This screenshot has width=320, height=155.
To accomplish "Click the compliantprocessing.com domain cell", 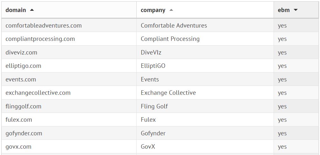I will click(x=40, y=39).
